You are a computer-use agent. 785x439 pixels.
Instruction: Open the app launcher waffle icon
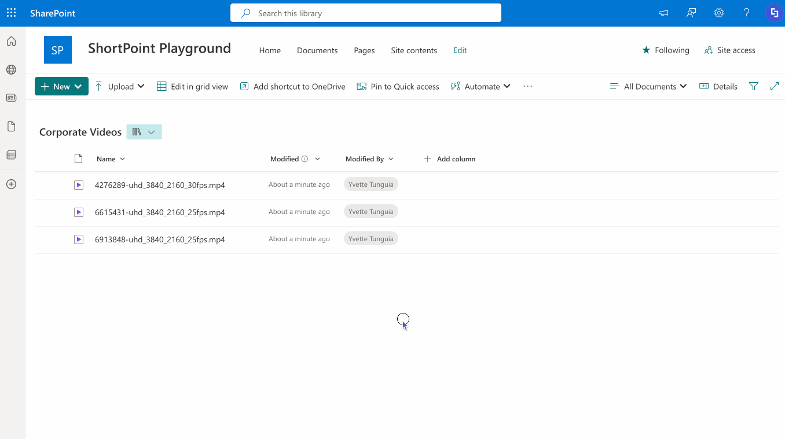click(11, 12)
